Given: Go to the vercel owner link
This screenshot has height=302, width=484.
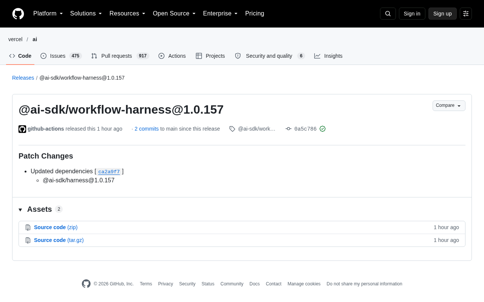Looking at the screenshot, I should [16, 39].
